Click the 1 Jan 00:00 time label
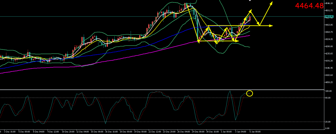This screenshot has height=134, width=336. [x=226, y=132]
